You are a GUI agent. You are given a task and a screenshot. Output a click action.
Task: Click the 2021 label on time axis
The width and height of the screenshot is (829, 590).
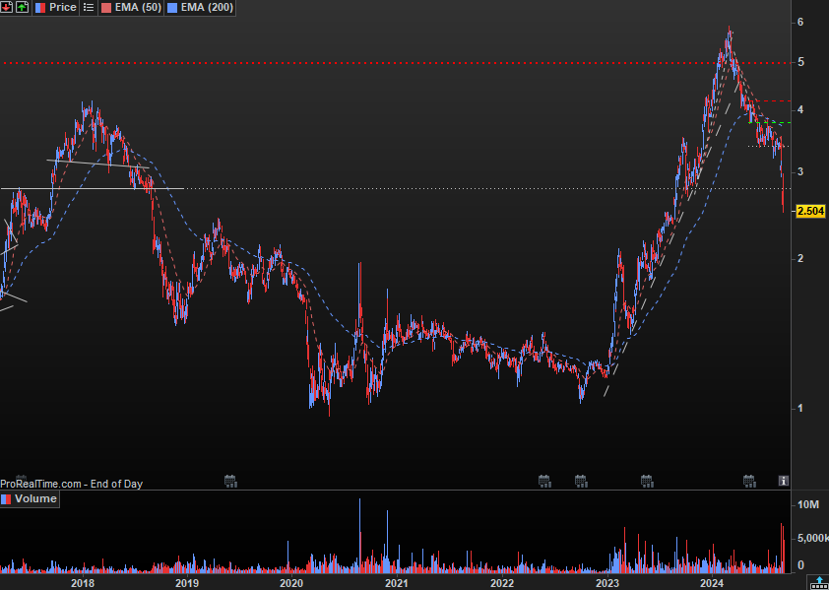coord(397,583)
